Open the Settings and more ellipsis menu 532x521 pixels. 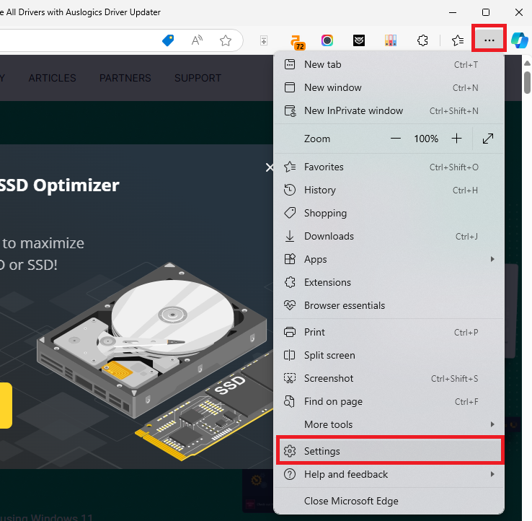click(x=489, y=40)
